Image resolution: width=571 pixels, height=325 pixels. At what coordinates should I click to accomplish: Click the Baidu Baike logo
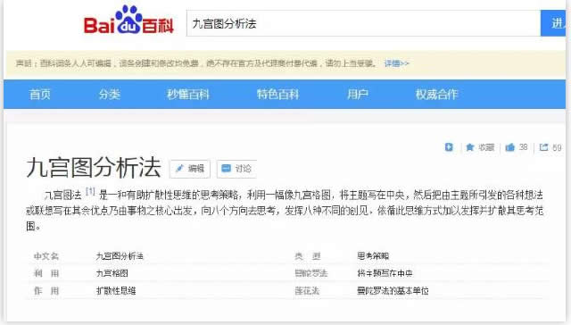[128, 20]
